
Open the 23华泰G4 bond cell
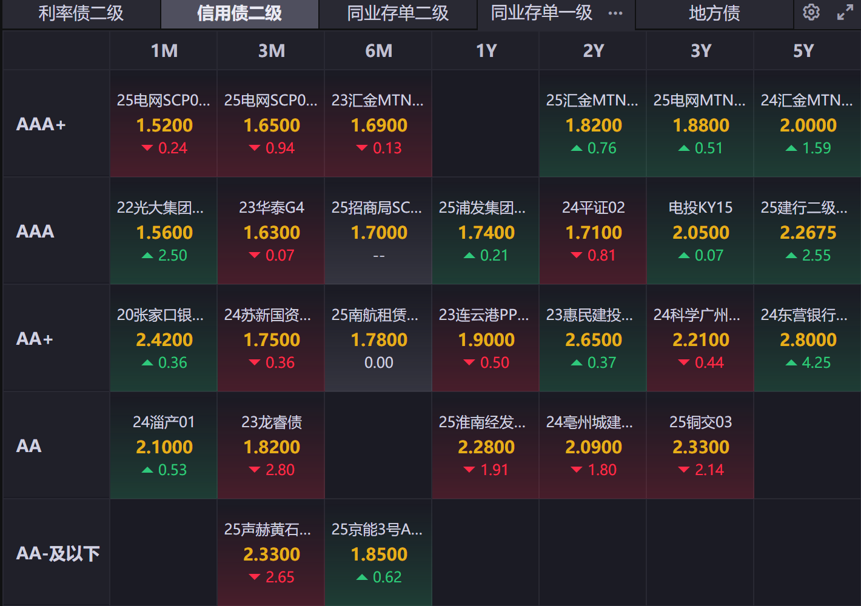click(x=272, y=231)
